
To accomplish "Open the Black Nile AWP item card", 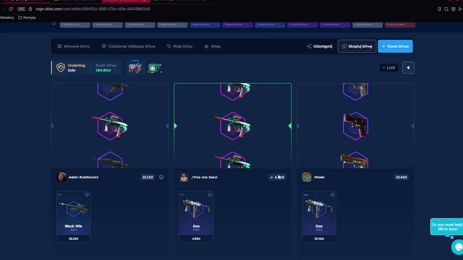I will click(x=73, y=217).
